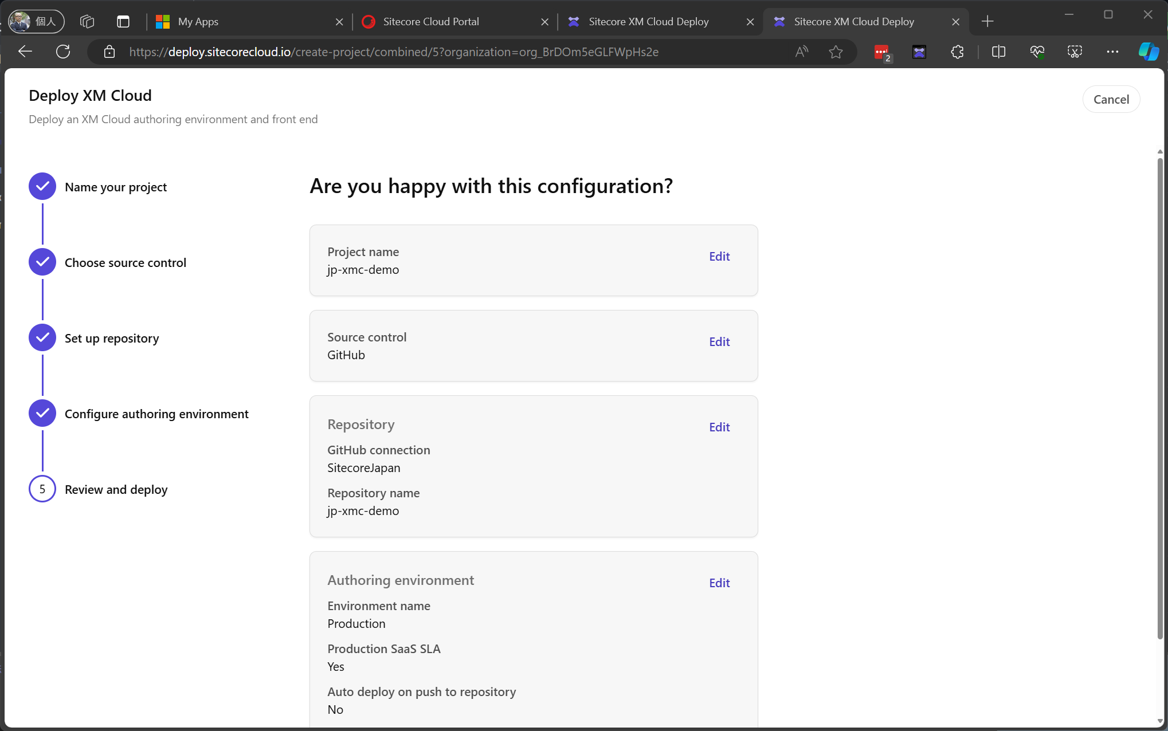1168x731 pixels.
Task: Switch to My Apps tab
Action: (x=249, y=22)
